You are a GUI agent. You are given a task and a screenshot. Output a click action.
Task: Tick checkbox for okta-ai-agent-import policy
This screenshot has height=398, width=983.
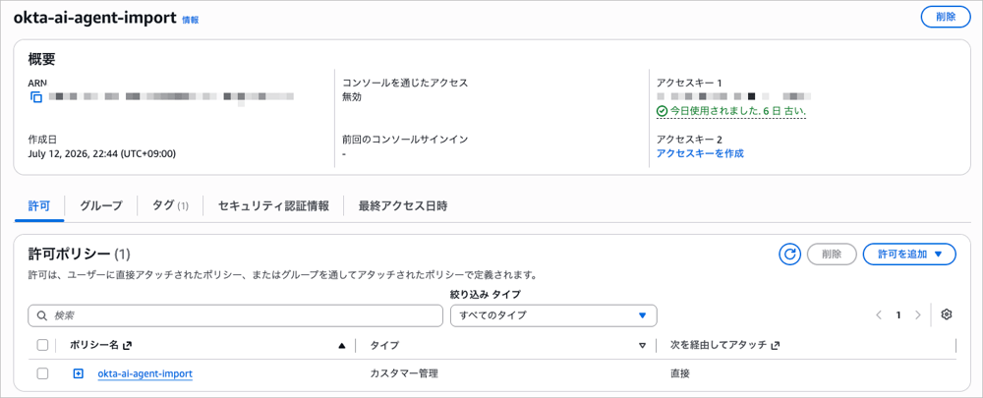pyautogui.click(x=42, y=373)
